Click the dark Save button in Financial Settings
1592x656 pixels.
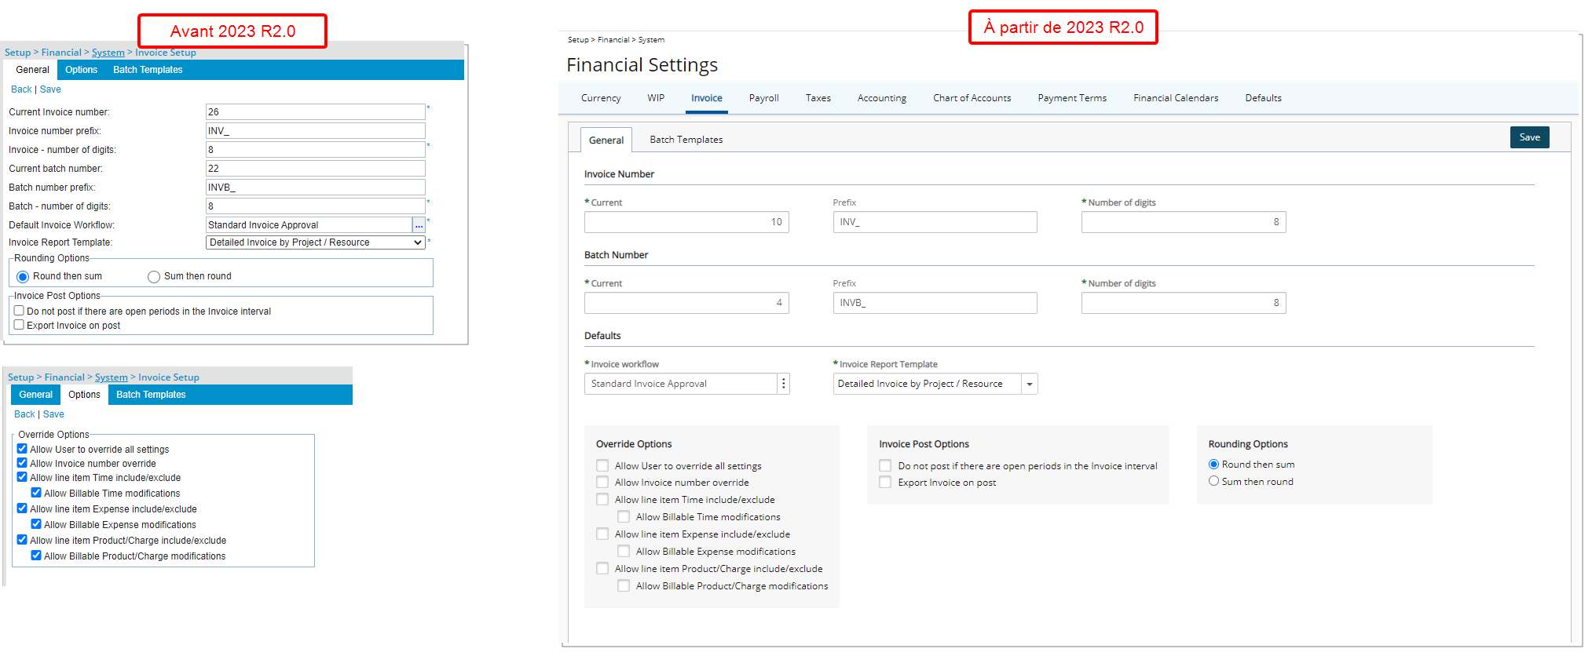point(1529,137)
